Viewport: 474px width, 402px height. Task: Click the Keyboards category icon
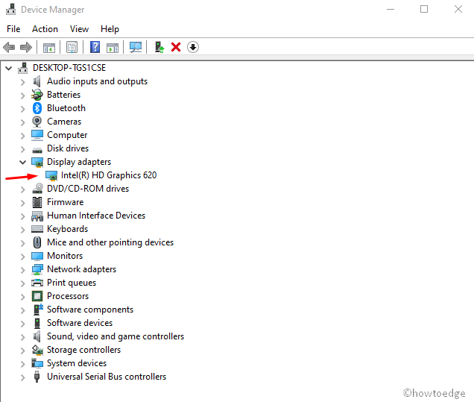click(37, 229)
